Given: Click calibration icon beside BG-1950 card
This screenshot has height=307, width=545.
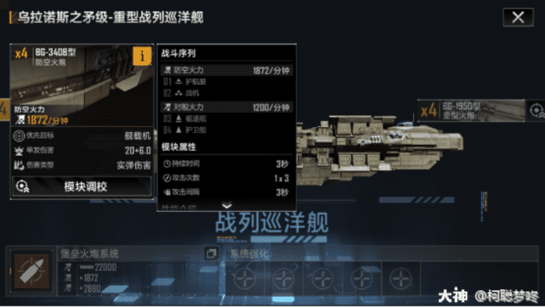Looking at the screenshot, I should coord(536,111).
